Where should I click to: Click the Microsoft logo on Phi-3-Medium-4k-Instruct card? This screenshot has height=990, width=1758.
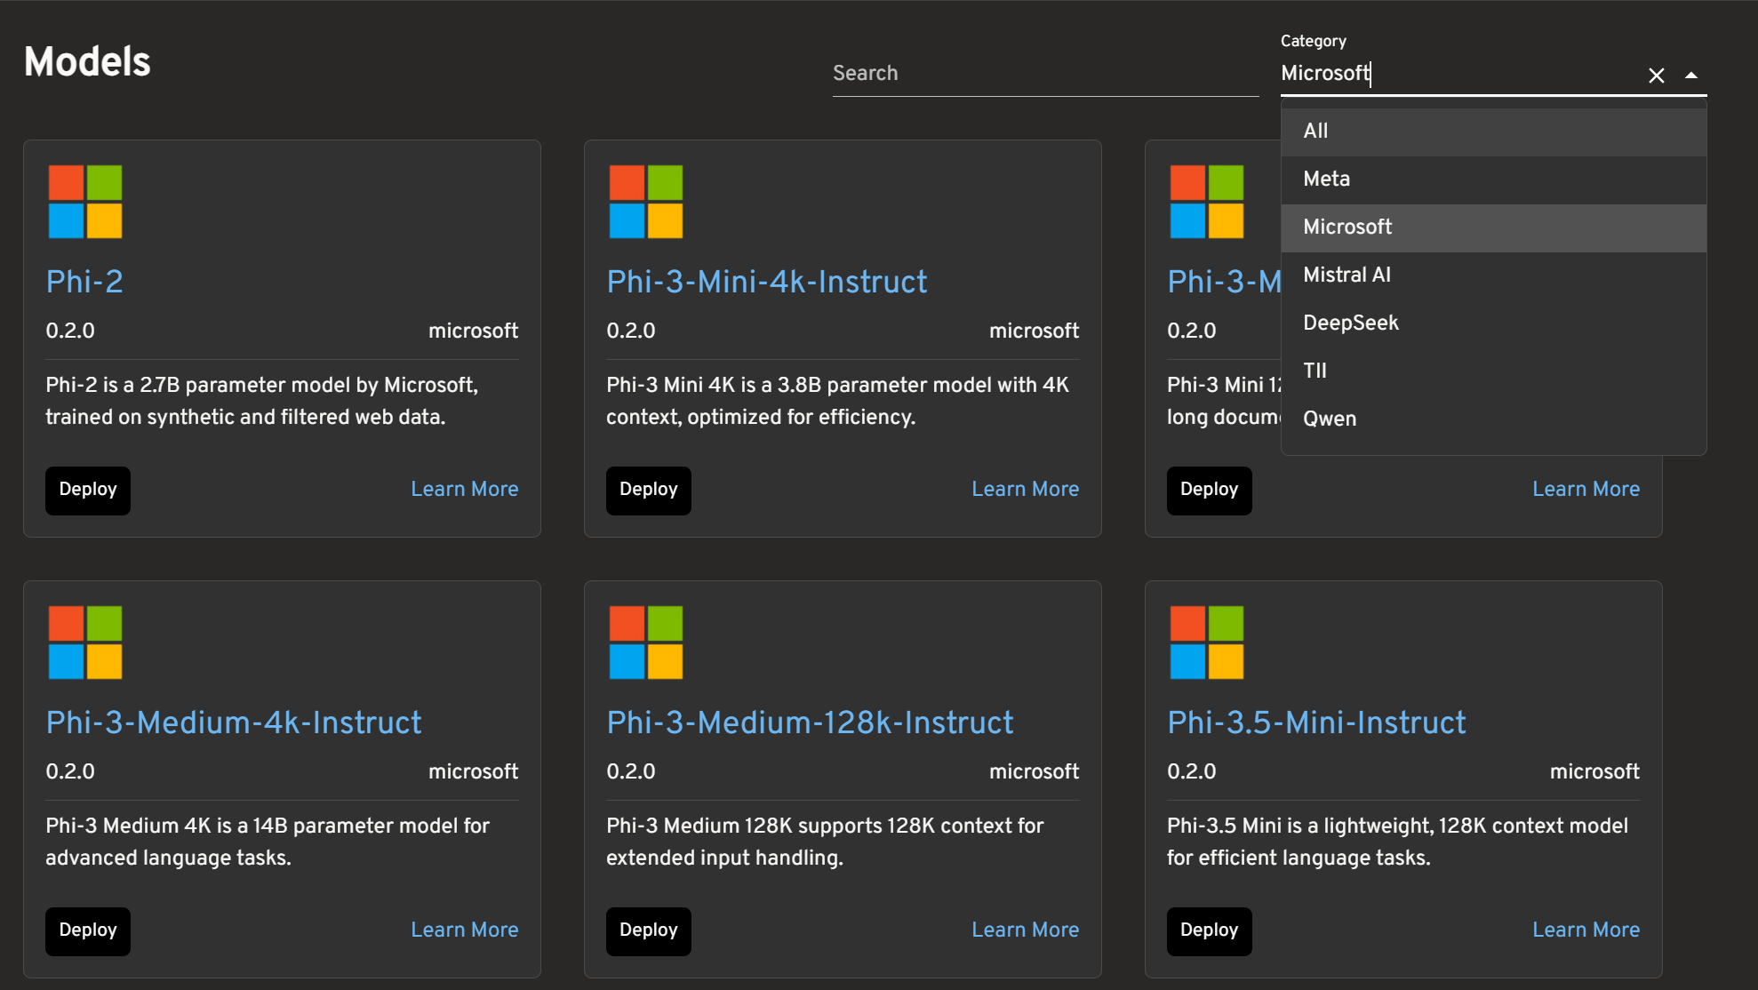(85, 643)
